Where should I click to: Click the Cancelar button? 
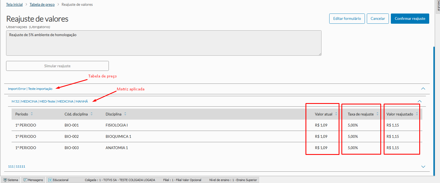(x=378, y=18)
